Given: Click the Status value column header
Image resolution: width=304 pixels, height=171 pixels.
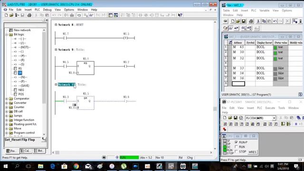Looking at the screenshot, I should pos(281,42).
